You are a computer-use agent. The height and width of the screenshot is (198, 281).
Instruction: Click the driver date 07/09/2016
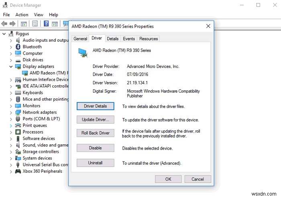(x=138, y=75)
